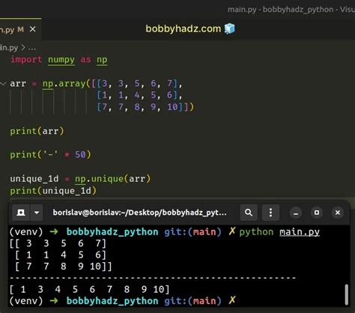Screen dimensions: 355x313
Task: Click 'numpy' in the import line
Action: point(61,60)
